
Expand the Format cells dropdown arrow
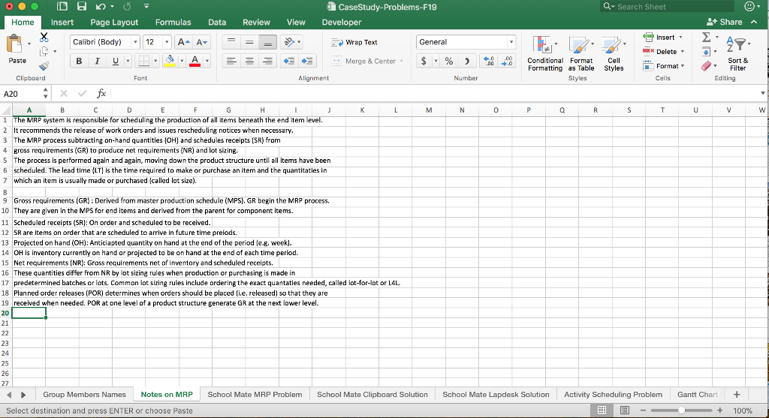[683, 66]
